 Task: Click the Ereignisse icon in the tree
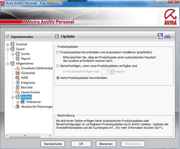[18, 83]
